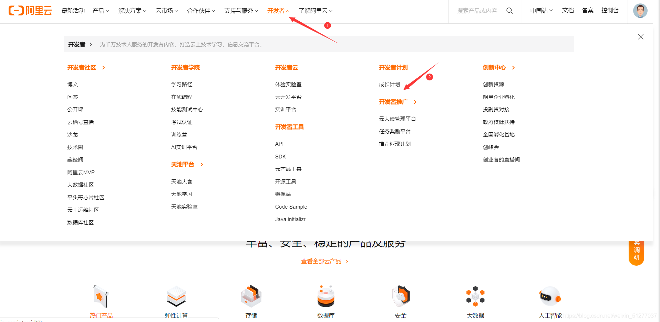Open the 公开课 link
The height and width of the screenshot is (322, 660).
point(75,109)
